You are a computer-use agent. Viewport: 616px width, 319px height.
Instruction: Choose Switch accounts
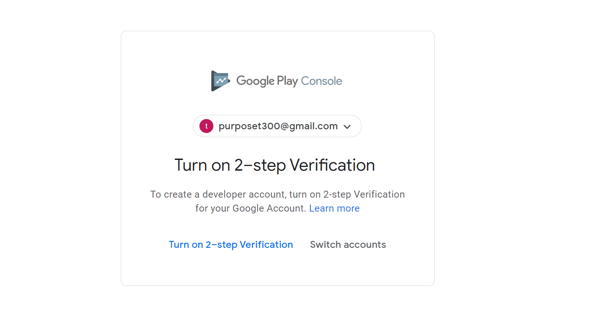[x=348, y=245]
